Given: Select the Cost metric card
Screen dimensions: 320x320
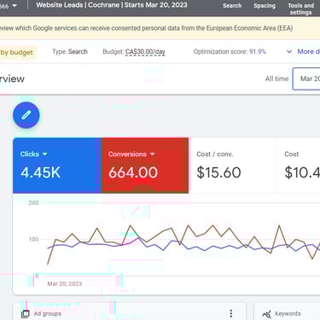Looking at the screenshot, I should pos(298,166).
